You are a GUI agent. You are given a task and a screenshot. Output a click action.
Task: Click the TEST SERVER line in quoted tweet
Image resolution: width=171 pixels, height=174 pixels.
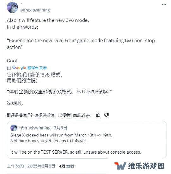click(76, 152)
